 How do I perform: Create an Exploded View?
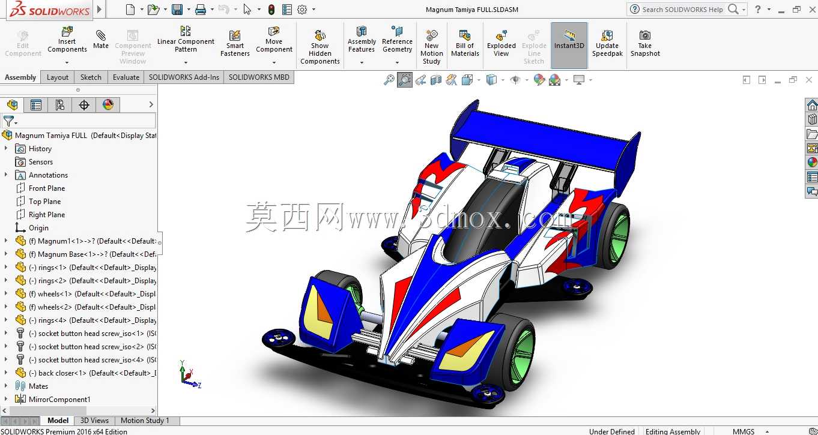pos(501,43)
